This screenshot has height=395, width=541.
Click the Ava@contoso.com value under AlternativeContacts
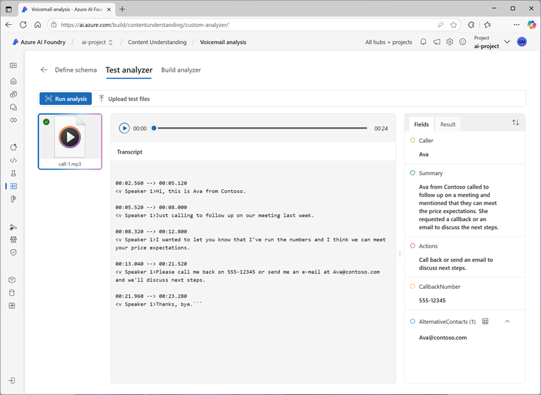pyautogui.click(x=443, y=338)
